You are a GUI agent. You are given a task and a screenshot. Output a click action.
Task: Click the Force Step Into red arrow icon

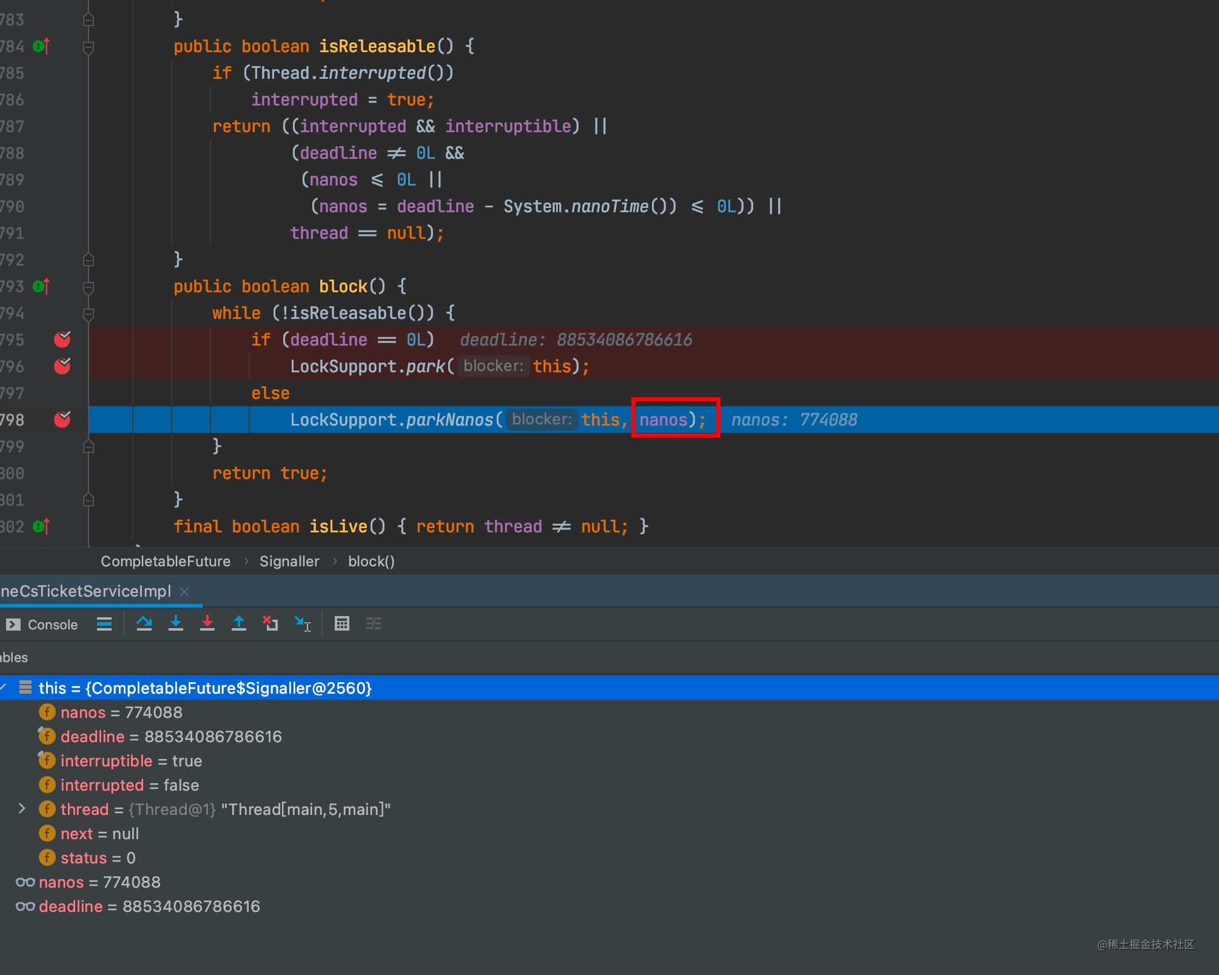(207, 623)
